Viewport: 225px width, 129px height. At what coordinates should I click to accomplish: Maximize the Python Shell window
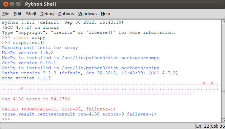pyautogui.click(x=18, y=4)
